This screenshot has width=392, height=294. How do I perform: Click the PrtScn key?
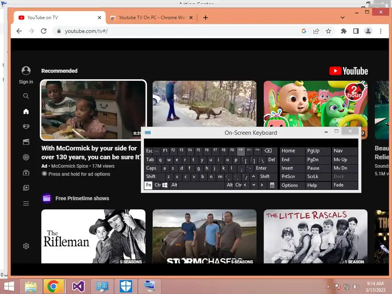[x=292, y=176]
